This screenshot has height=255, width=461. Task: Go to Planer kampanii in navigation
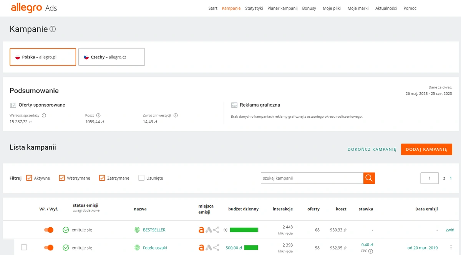tap(282, 8)
